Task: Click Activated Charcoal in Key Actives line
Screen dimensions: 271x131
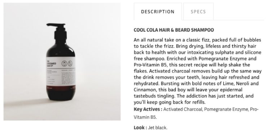Action: [x=183, y=109]
